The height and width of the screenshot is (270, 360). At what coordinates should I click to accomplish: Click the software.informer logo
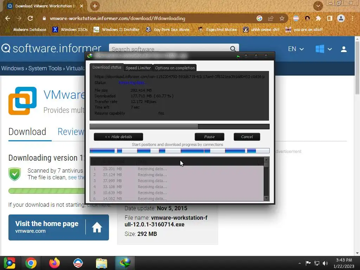[51, 49]
